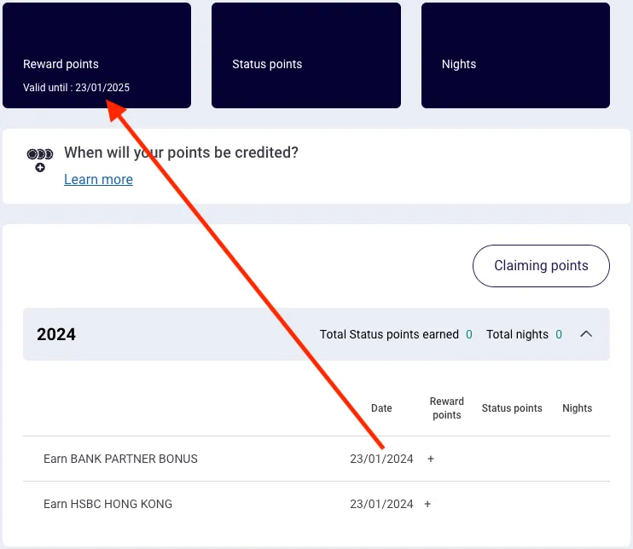Click the Nights table column header
Screen dimensions: 633x549
coord(577,408)
